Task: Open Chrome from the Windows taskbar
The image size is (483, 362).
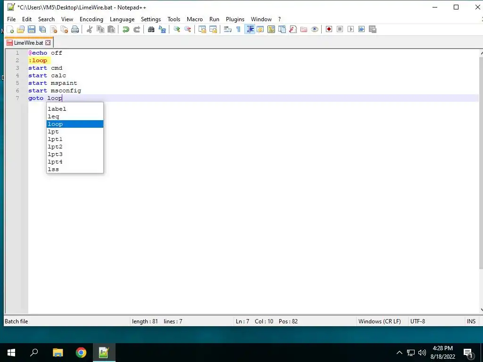Action: click(x=81, y=353)
